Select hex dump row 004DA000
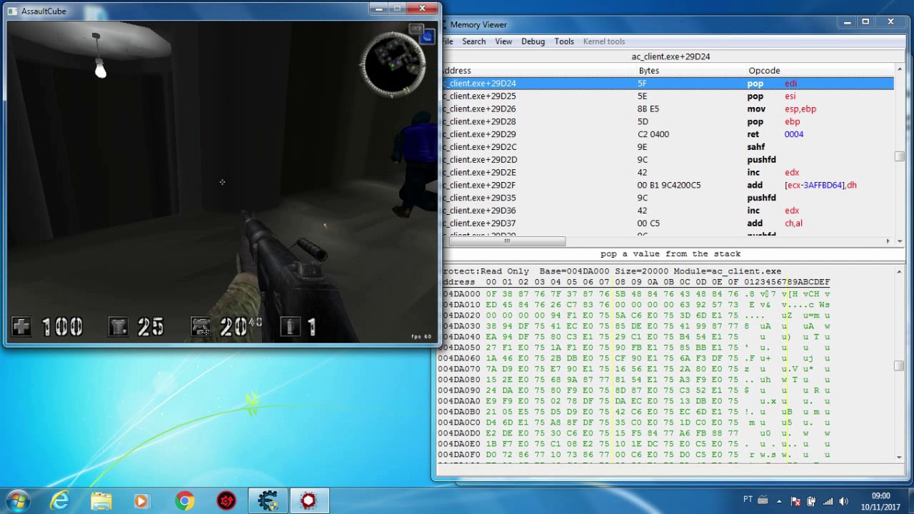The width and height of the screenshot is (914, 514). coord(634,294)
